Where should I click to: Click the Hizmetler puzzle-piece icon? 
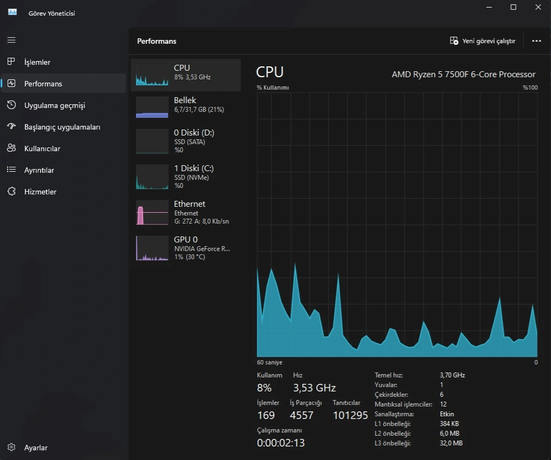[x=11, y=191]
